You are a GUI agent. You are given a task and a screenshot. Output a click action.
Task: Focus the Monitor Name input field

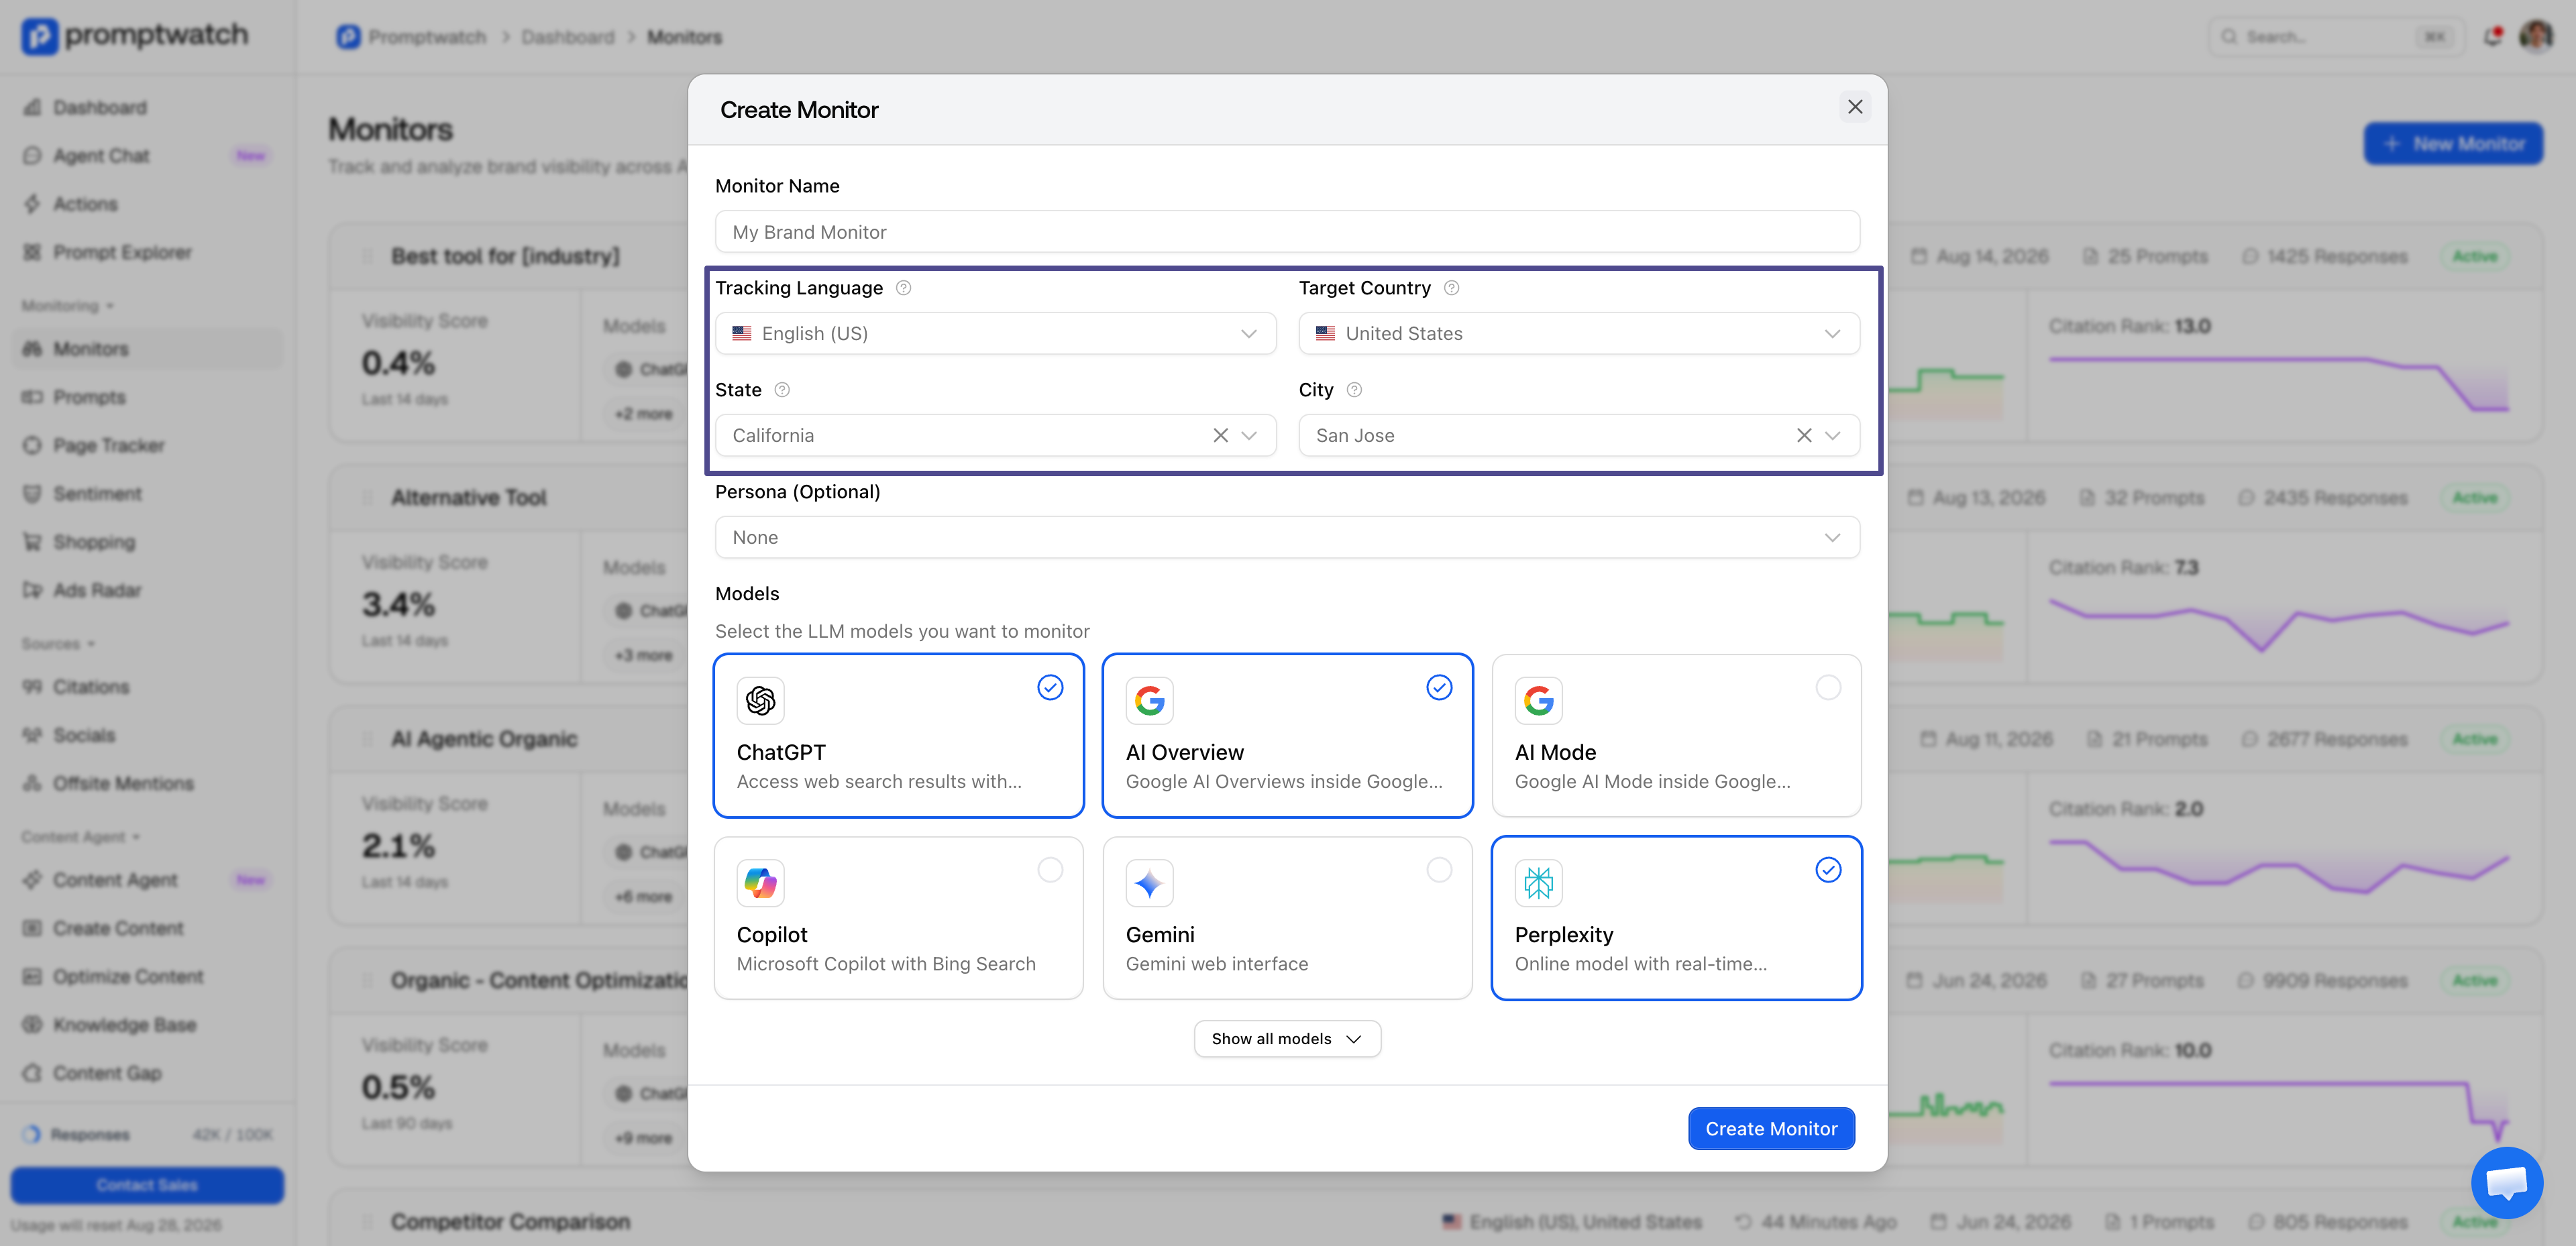[x=1287, y=232]
